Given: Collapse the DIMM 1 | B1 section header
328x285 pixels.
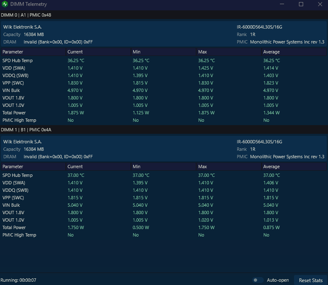Looking at the screenshot, I should (x=164, y=130).
